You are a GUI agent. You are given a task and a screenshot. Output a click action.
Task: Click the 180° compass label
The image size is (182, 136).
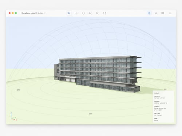[x=91, y=114]
